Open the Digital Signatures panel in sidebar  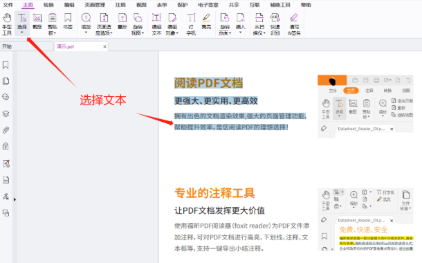(6, 197)
